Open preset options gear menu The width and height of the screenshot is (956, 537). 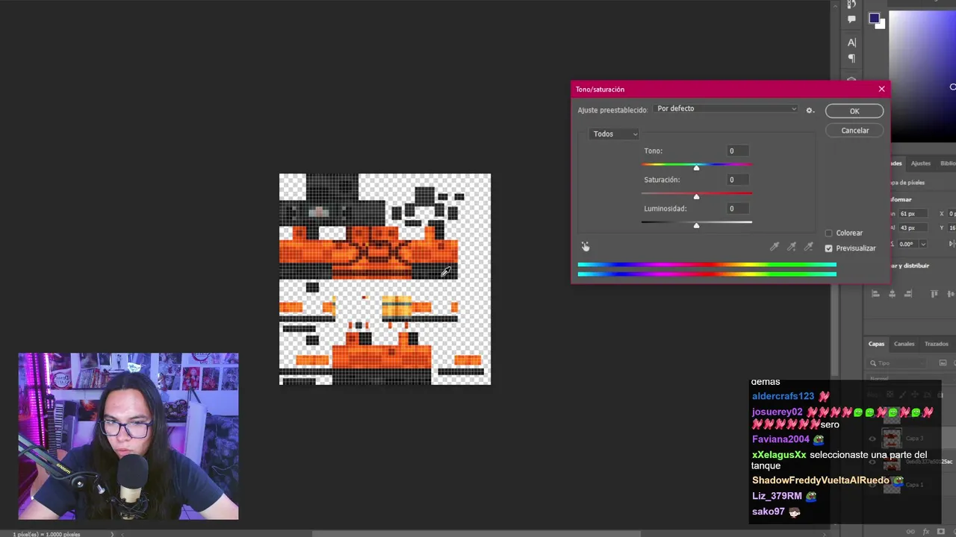click(810, 110)
